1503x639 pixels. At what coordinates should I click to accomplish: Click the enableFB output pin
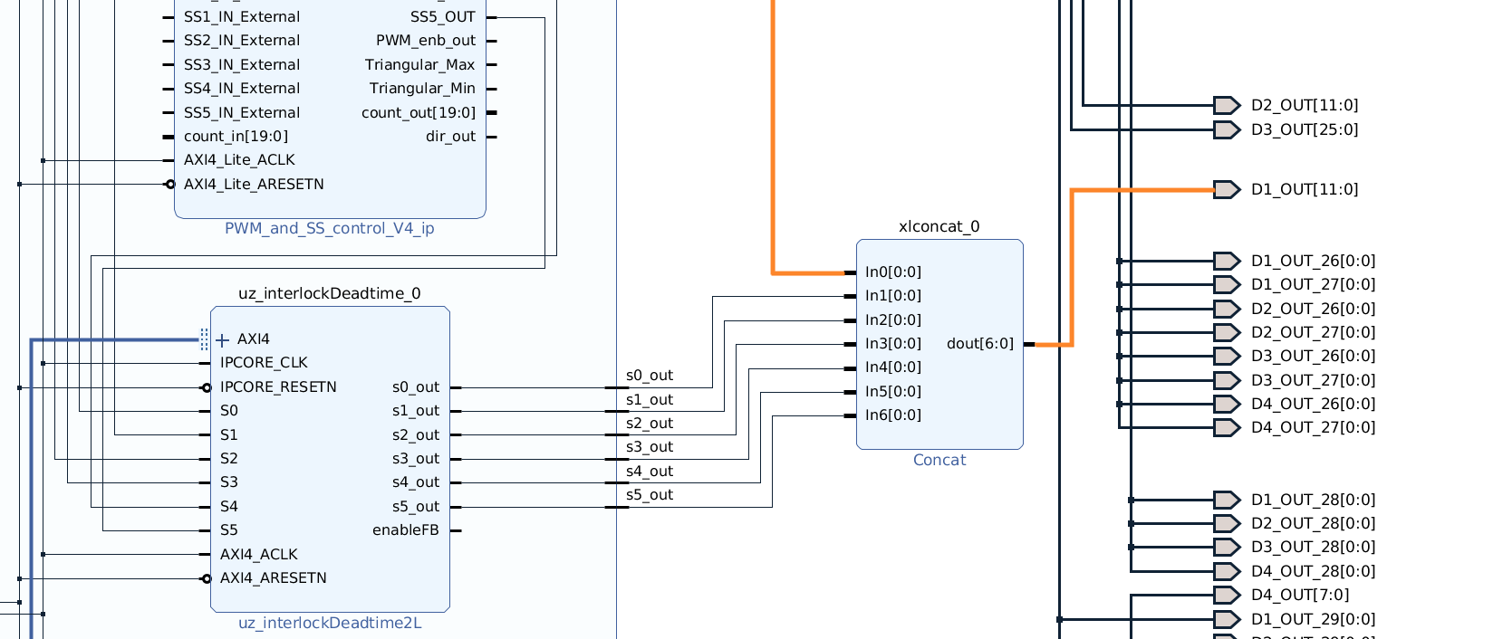(456, 530)
